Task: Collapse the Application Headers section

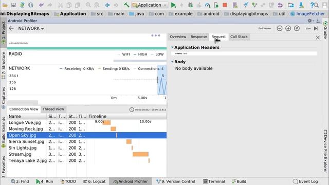Action: tap(172, 47)
